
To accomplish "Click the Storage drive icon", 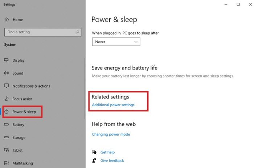I will [6, 137].
